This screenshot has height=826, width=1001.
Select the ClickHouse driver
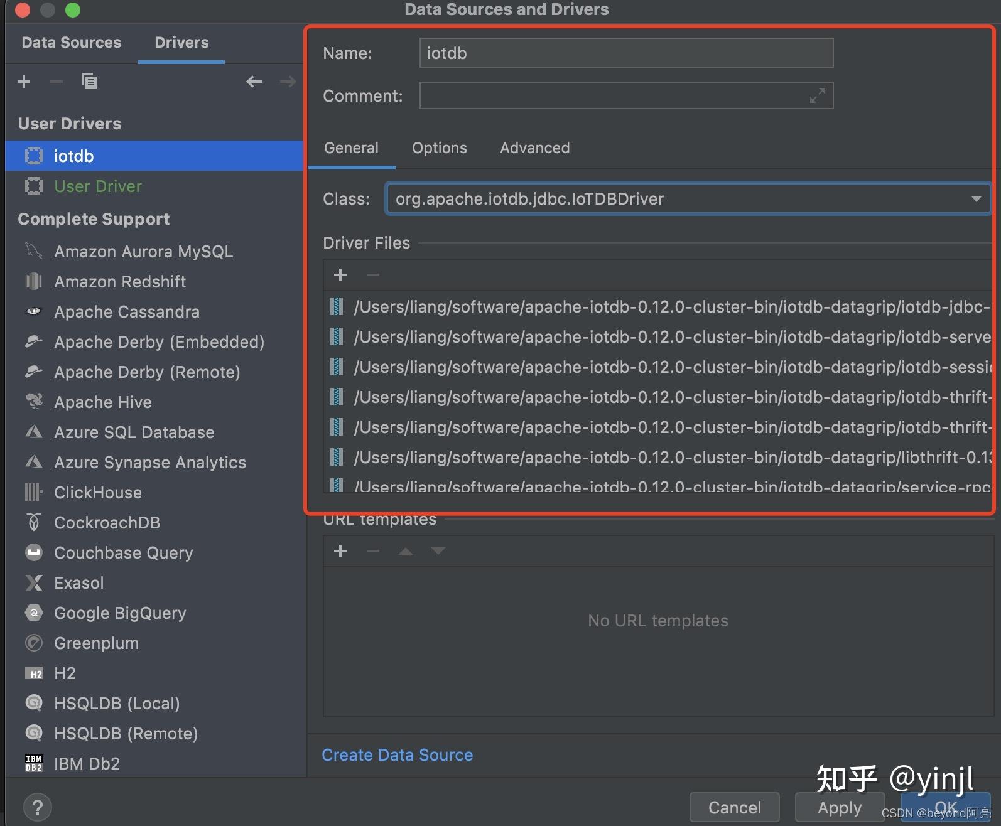pos(97,493)
